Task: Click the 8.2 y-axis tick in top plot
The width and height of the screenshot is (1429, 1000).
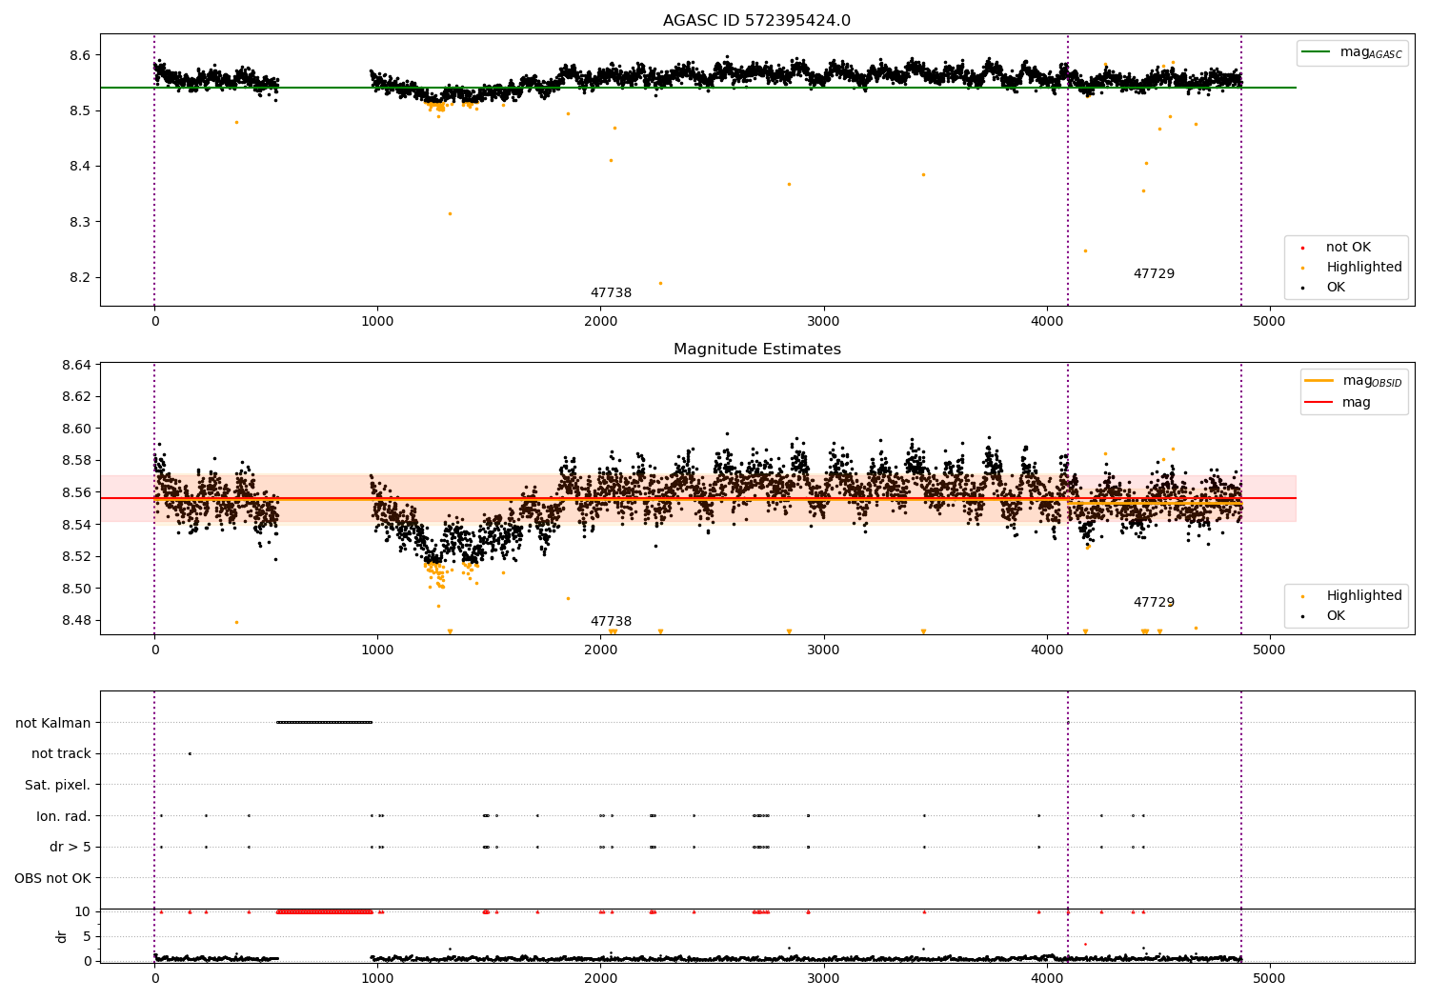Action: (x=80, y=278)
